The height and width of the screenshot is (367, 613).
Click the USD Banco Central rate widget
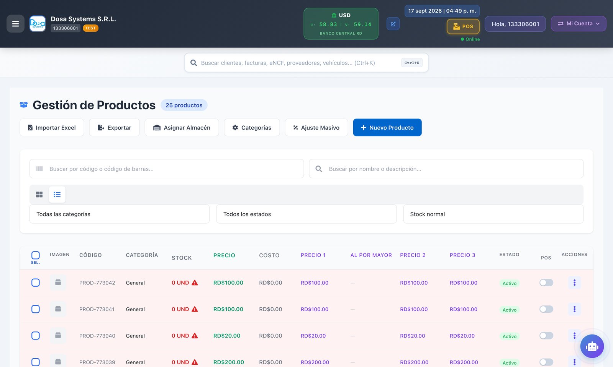pos(341,24)
